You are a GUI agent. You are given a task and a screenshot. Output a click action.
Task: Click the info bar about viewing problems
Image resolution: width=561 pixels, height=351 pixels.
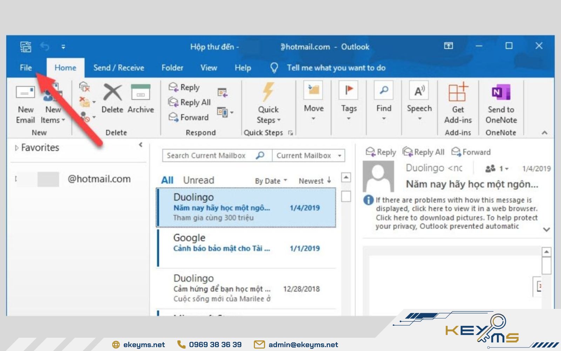click(451, 213)
